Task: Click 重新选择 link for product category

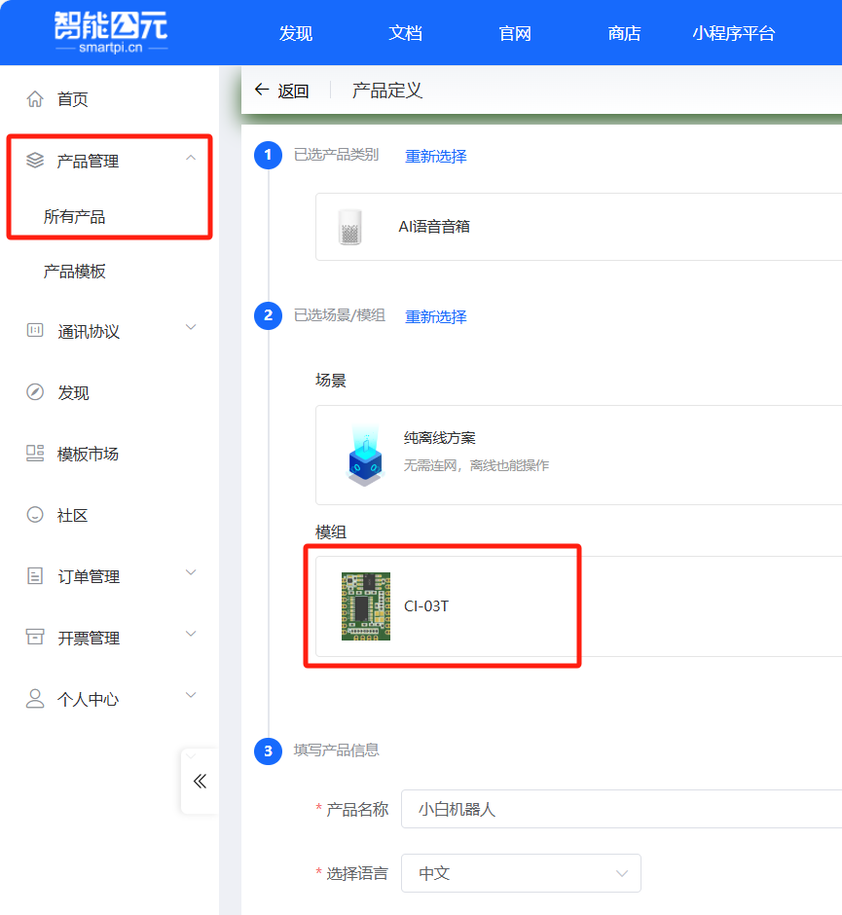Action: (436, 156)
